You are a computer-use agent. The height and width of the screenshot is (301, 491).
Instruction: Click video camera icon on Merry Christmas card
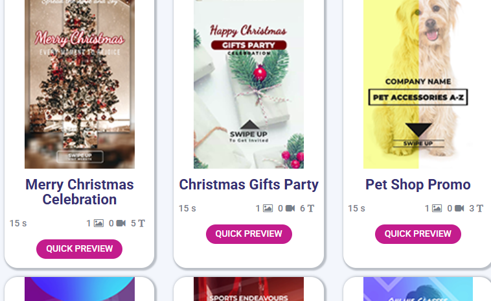121,223
